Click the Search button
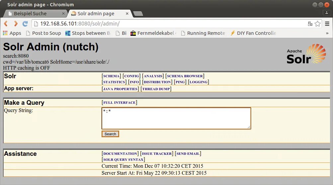The width and height of the screenshot is (333, 185). point(110,134)
